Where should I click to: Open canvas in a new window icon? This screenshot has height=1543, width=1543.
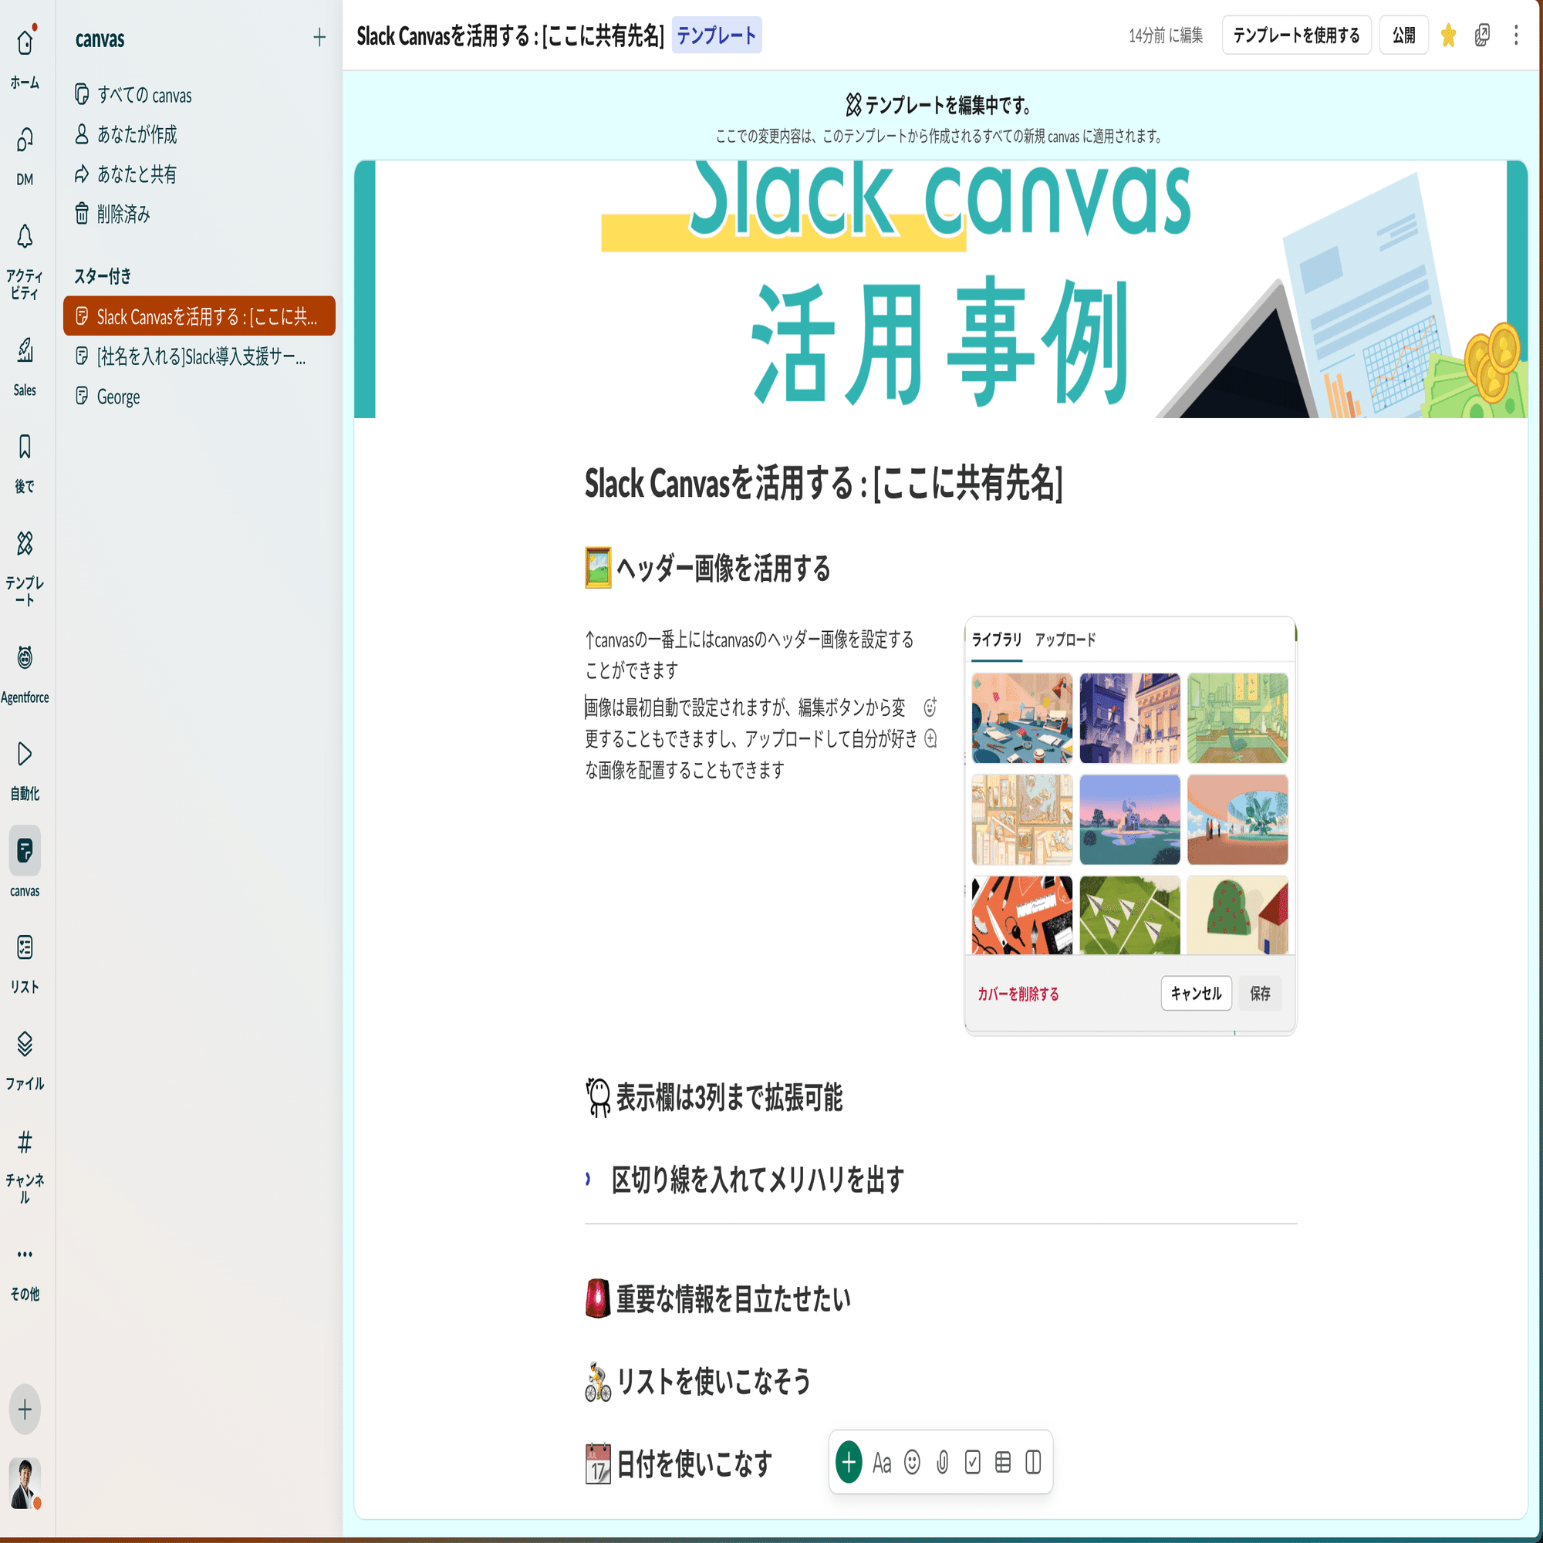point(1481,35)
